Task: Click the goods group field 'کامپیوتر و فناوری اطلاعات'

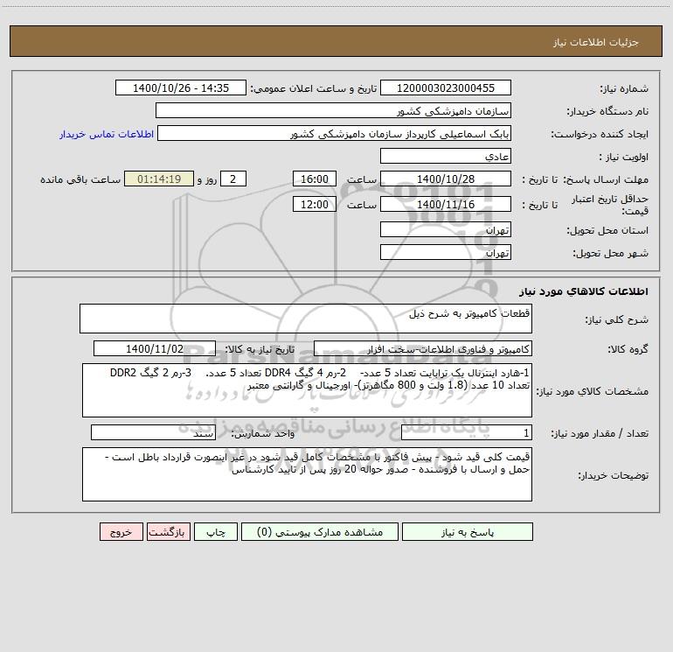Action: pos(423,348)
